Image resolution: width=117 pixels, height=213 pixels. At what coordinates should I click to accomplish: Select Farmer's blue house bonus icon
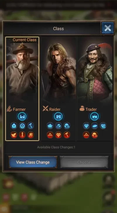[14, 126]
